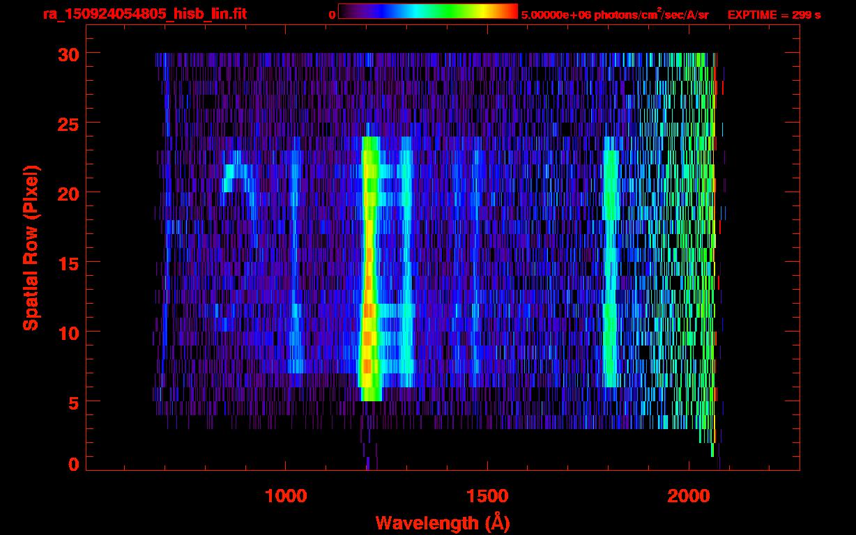This screenshot has width=856, height=535.
Task: Click the x-axis tick label 1500
Action: [487, 496]
